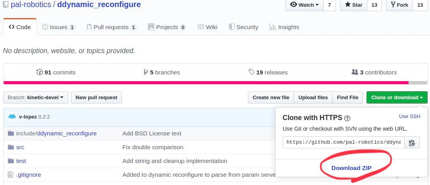
Task: Expand the Branch kinetic-devel selector
Action: (x=35, y=97)
